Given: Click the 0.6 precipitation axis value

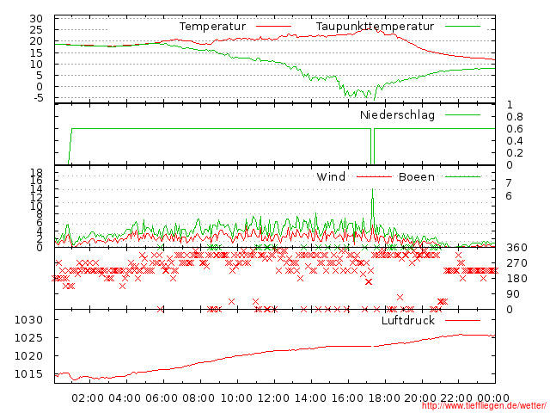Looking at the screenshot, I should tap(514, 129).
